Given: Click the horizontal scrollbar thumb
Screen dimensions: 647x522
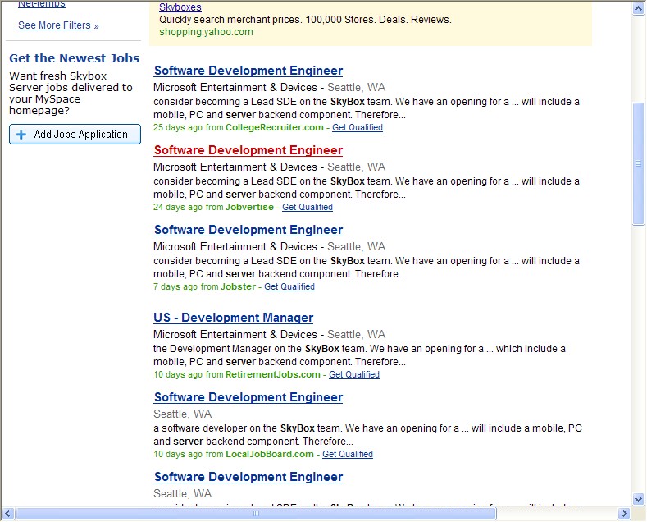Looking at the screenshot, I should (x=256, y=514).
